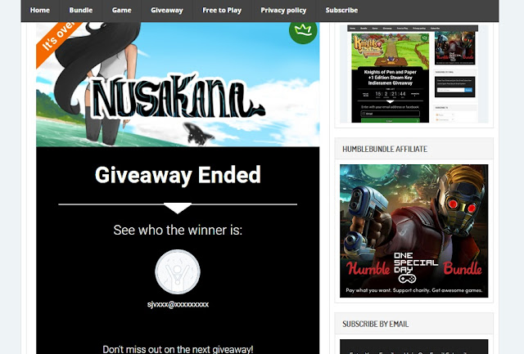Open the Giveaway page from navbar

click(x=167, y=11)
